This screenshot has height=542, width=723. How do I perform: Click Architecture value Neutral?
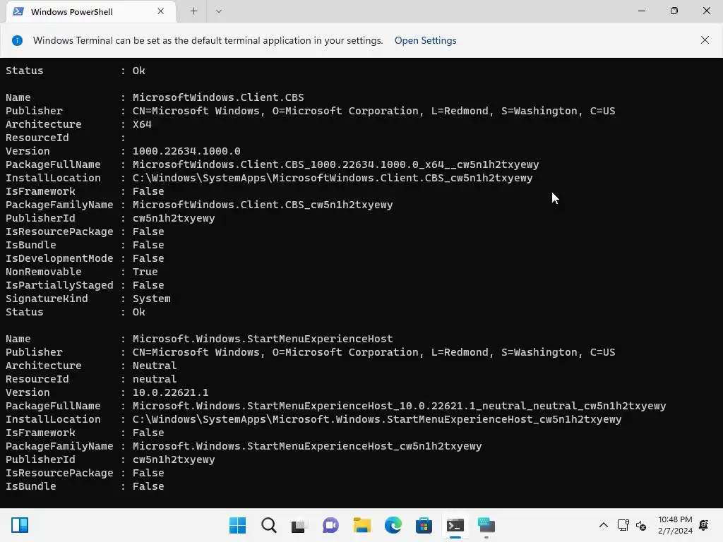tap(155, 366)
